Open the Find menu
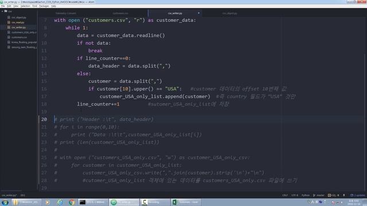The width and height of the screenshot is (367, 206). (x=34, y=6)
